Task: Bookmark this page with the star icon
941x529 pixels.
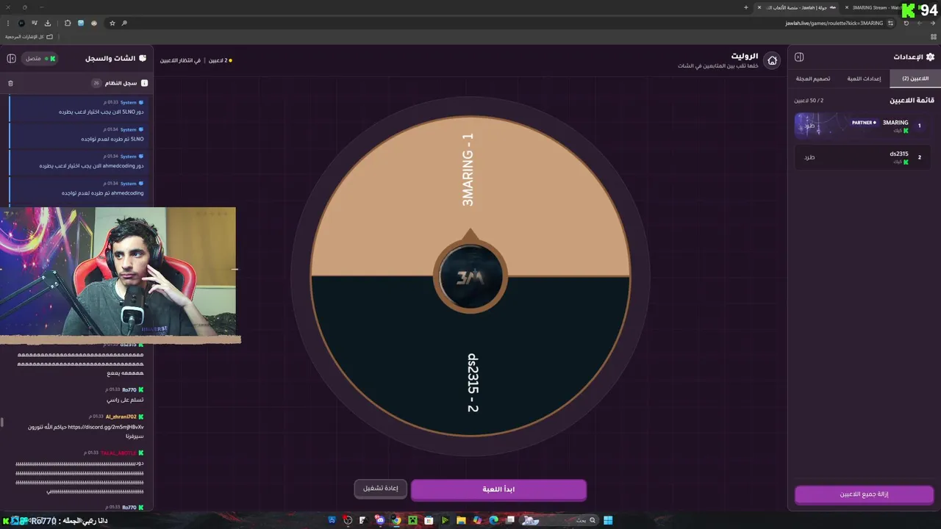Action: pyautogui.click(x=112, y=23)
